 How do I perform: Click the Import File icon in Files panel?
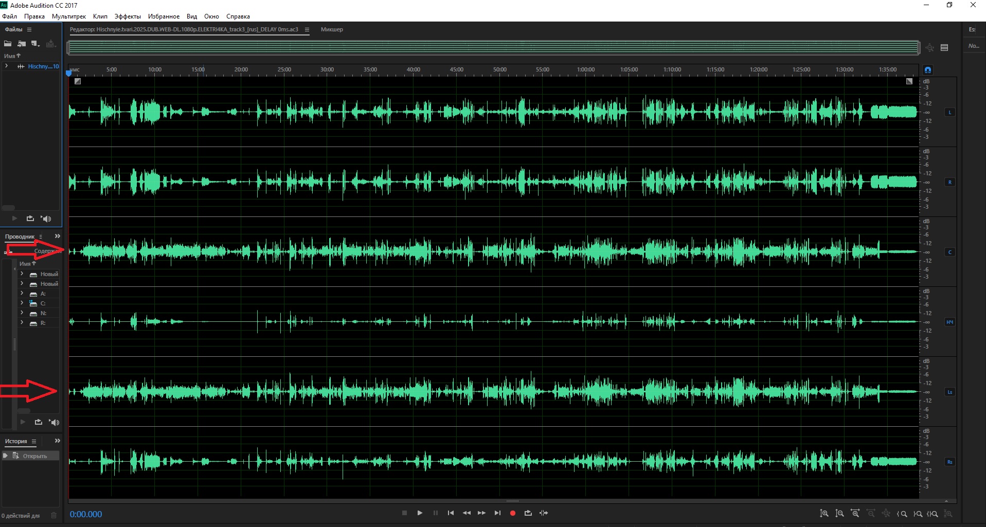(x=22, y=44)
